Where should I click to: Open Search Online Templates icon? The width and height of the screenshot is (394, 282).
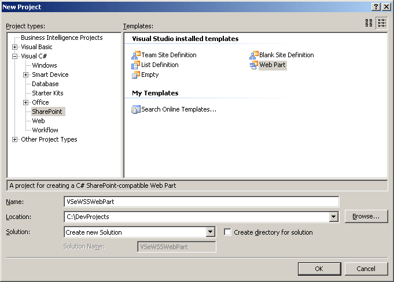(x=136, y=109)
